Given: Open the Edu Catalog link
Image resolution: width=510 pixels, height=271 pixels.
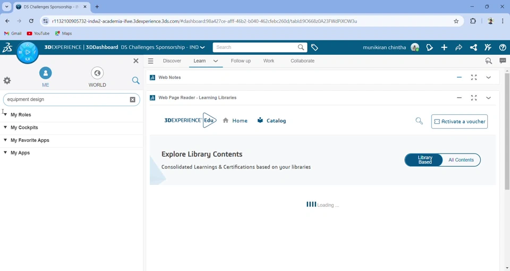Looking at the screenshot, I should pyautogui.click(x=271, y=121).
